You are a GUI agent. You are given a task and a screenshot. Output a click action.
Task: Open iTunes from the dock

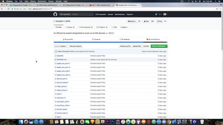[123, 122]
